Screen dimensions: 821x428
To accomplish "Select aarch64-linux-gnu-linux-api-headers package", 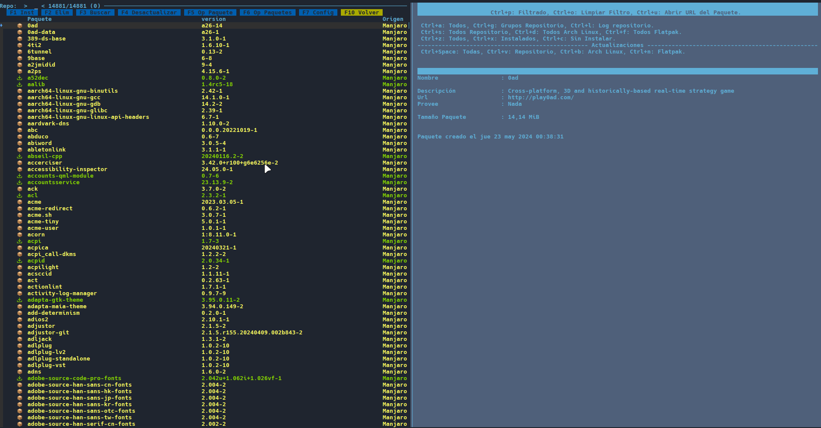I will point(205,117).
